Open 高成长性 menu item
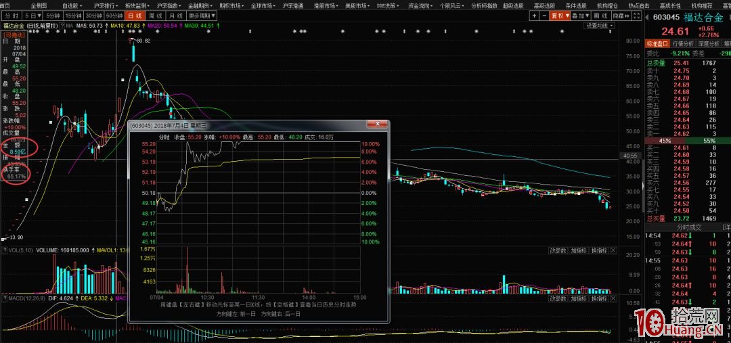 [x=670, y=5]
